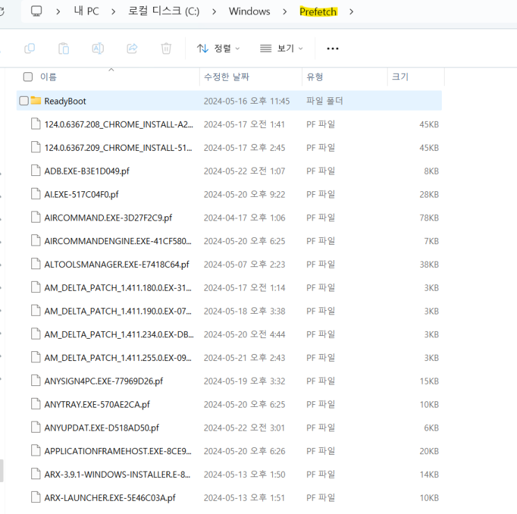Click the monitor icon in address bar

click(36, 11)
